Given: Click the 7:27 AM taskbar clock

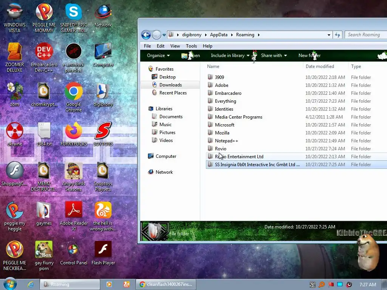Looking at the screenshot, I should (367, 285).
